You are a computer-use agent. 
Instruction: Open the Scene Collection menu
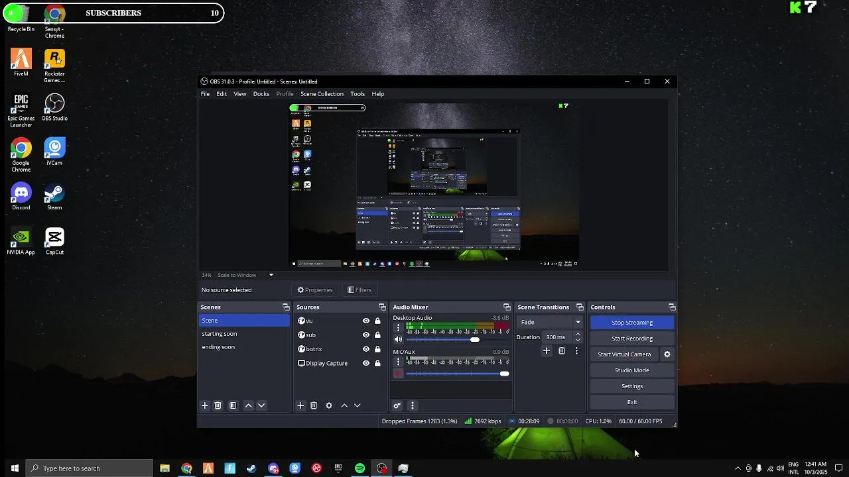[322, 94]
